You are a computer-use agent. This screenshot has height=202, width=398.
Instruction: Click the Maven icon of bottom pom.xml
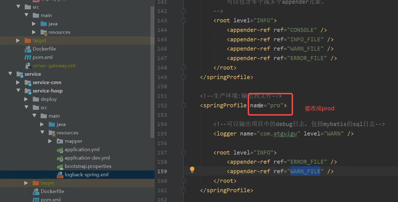(36, 200)
